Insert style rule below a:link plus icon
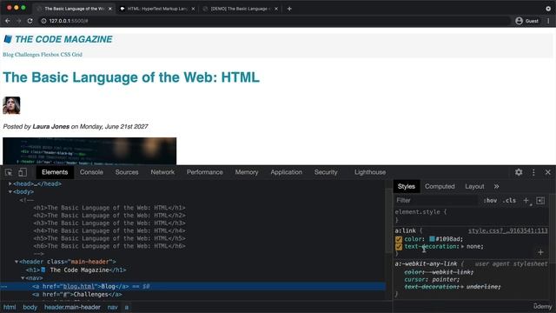This screenshot has height=313, width=556. click(x=540, y=252)
